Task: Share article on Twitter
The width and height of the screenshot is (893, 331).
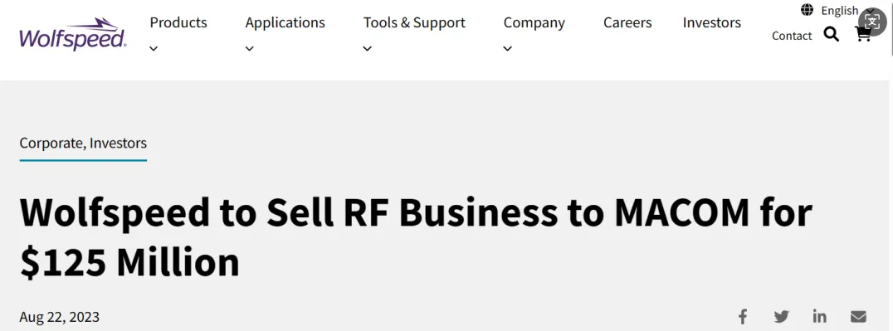Action: pos(782,316)
